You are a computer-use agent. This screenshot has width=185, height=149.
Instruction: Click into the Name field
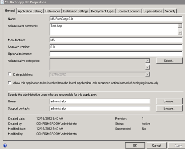[116, 19]
